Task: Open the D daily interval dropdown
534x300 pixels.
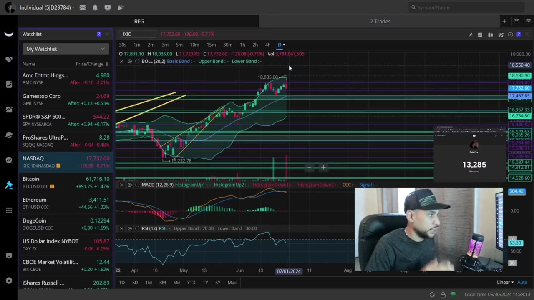Action: 281,45
